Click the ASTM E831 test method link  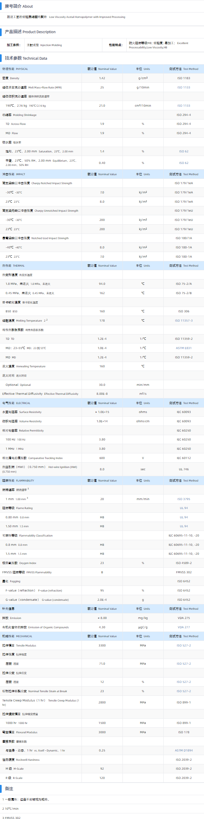(184, 348)
